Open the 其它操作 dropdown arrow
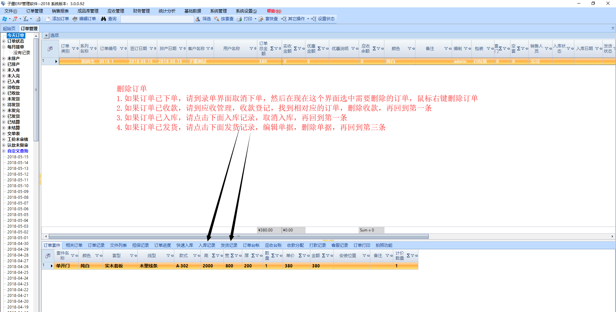 coord(308,19)
